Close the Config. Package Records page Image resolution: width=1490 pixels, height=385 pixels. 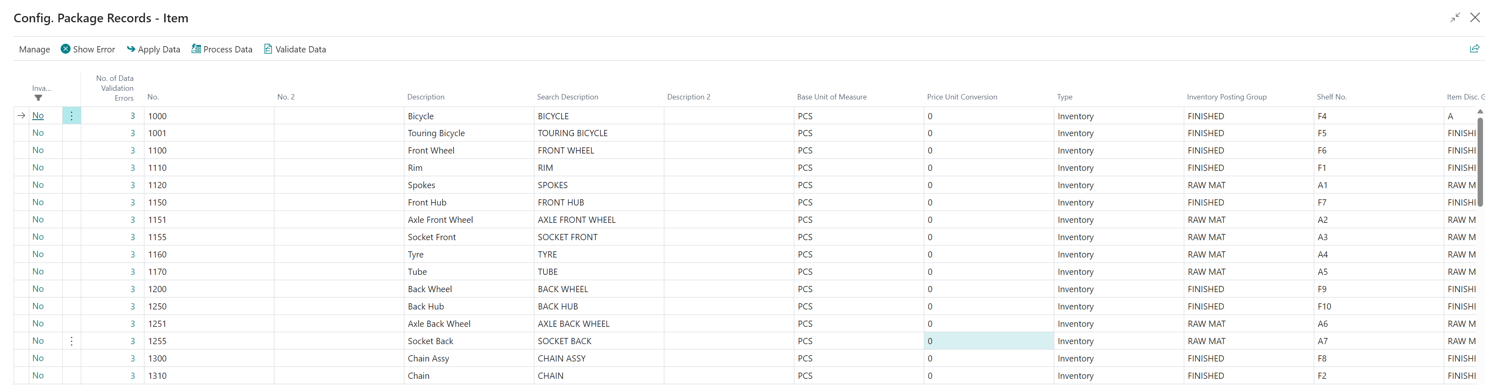1475,18
